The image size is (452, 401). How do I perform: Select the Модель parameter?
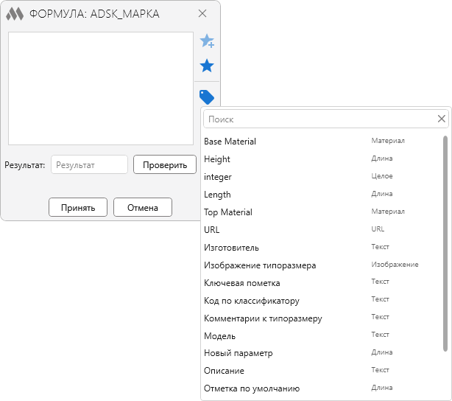(322, 336)
